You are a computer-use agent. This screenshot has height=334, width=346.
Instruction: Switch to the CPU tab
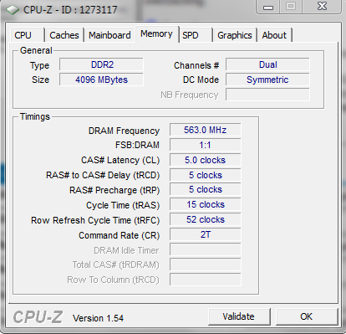pos(27,35)
